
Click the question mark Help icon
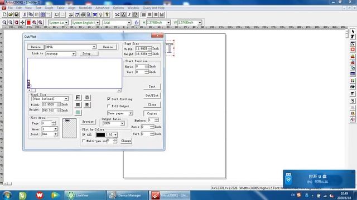click(107, 15)
